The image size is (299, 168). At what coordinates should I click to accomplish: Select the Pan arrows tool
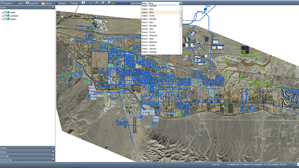pyautogui.click(x=91, y=3)
